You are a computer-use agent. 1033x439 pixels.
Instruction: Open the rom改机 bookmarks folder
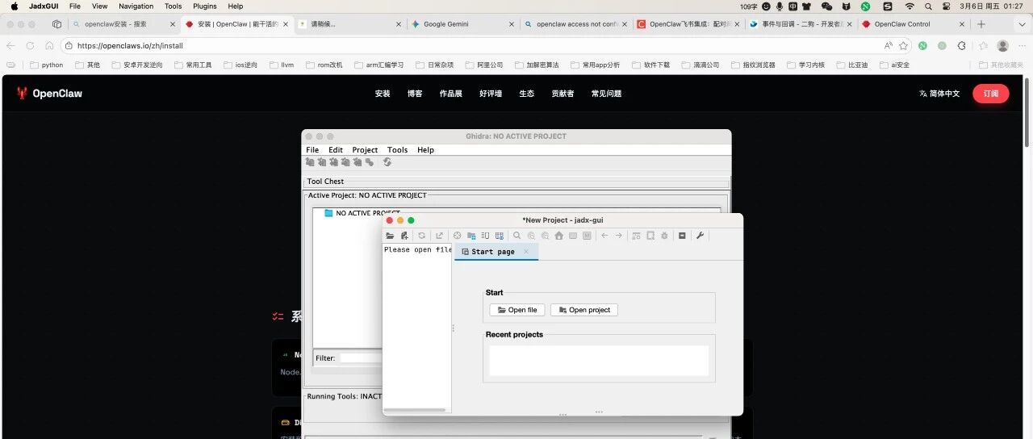coord(324,65)
